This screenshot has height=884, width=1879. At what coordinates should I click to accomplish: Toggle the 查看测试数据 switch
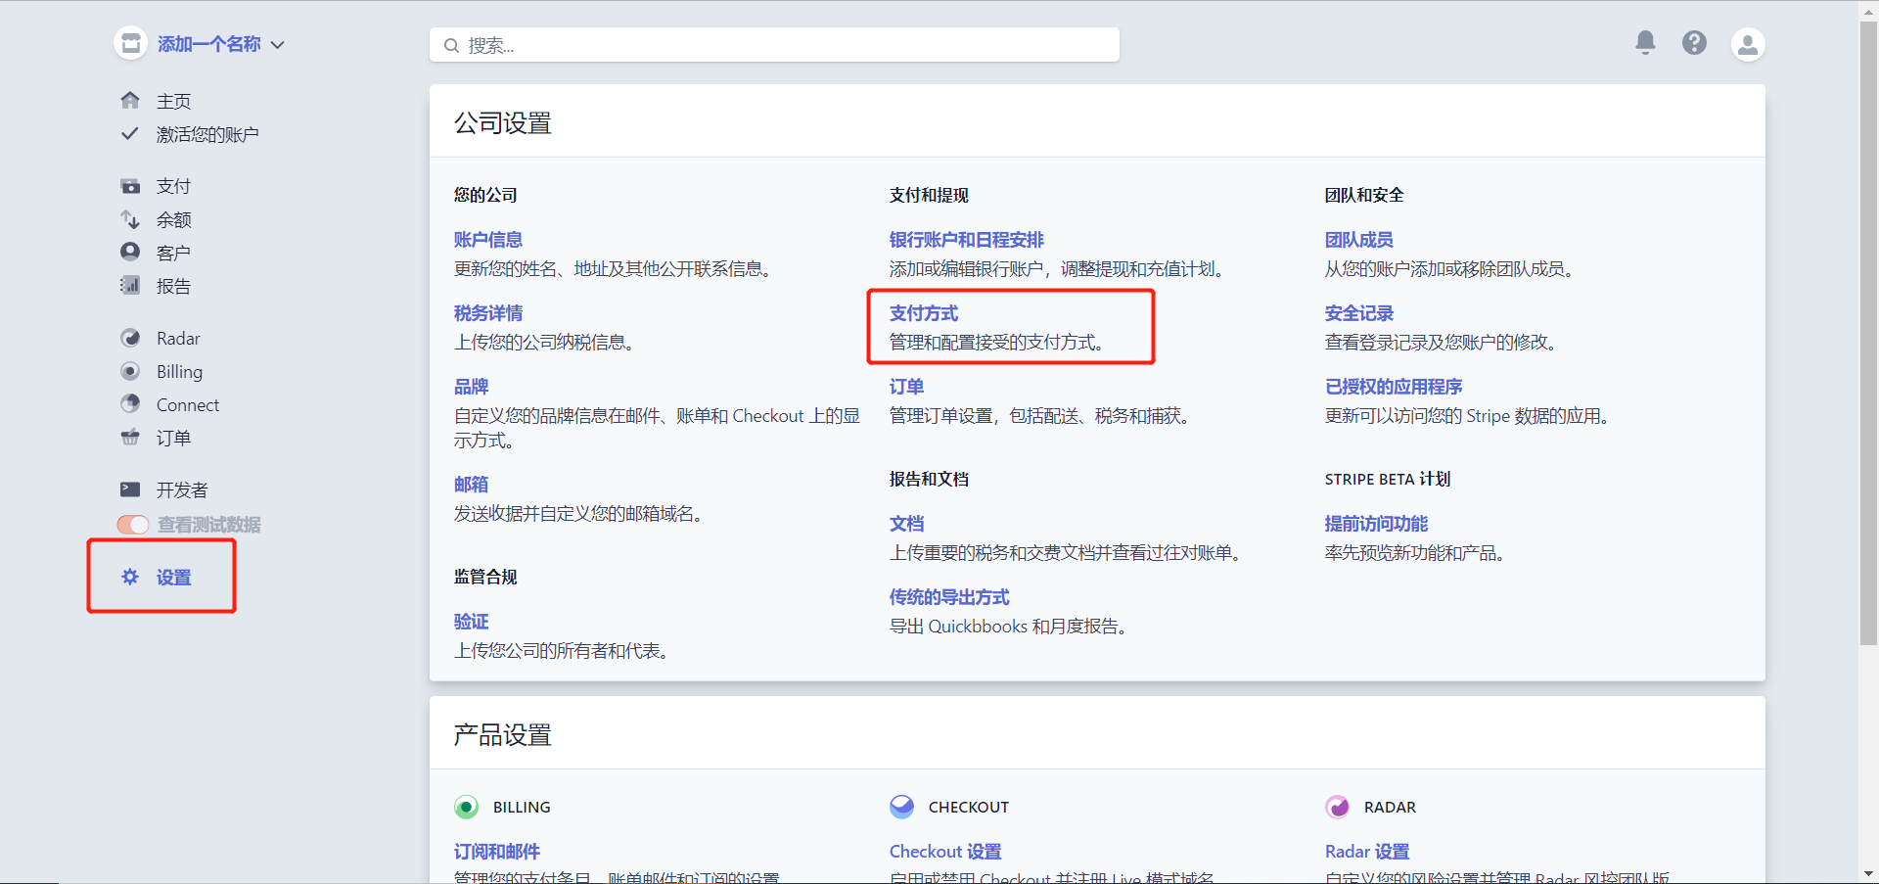point(133,525)
